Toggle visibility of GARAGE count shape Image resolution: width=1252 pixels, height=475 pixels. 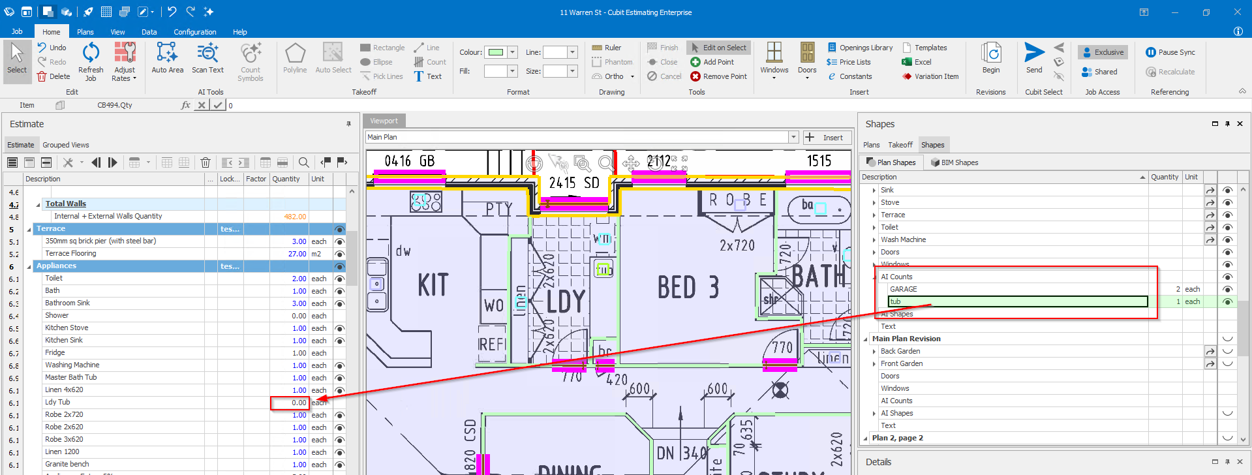point(1227,290)
